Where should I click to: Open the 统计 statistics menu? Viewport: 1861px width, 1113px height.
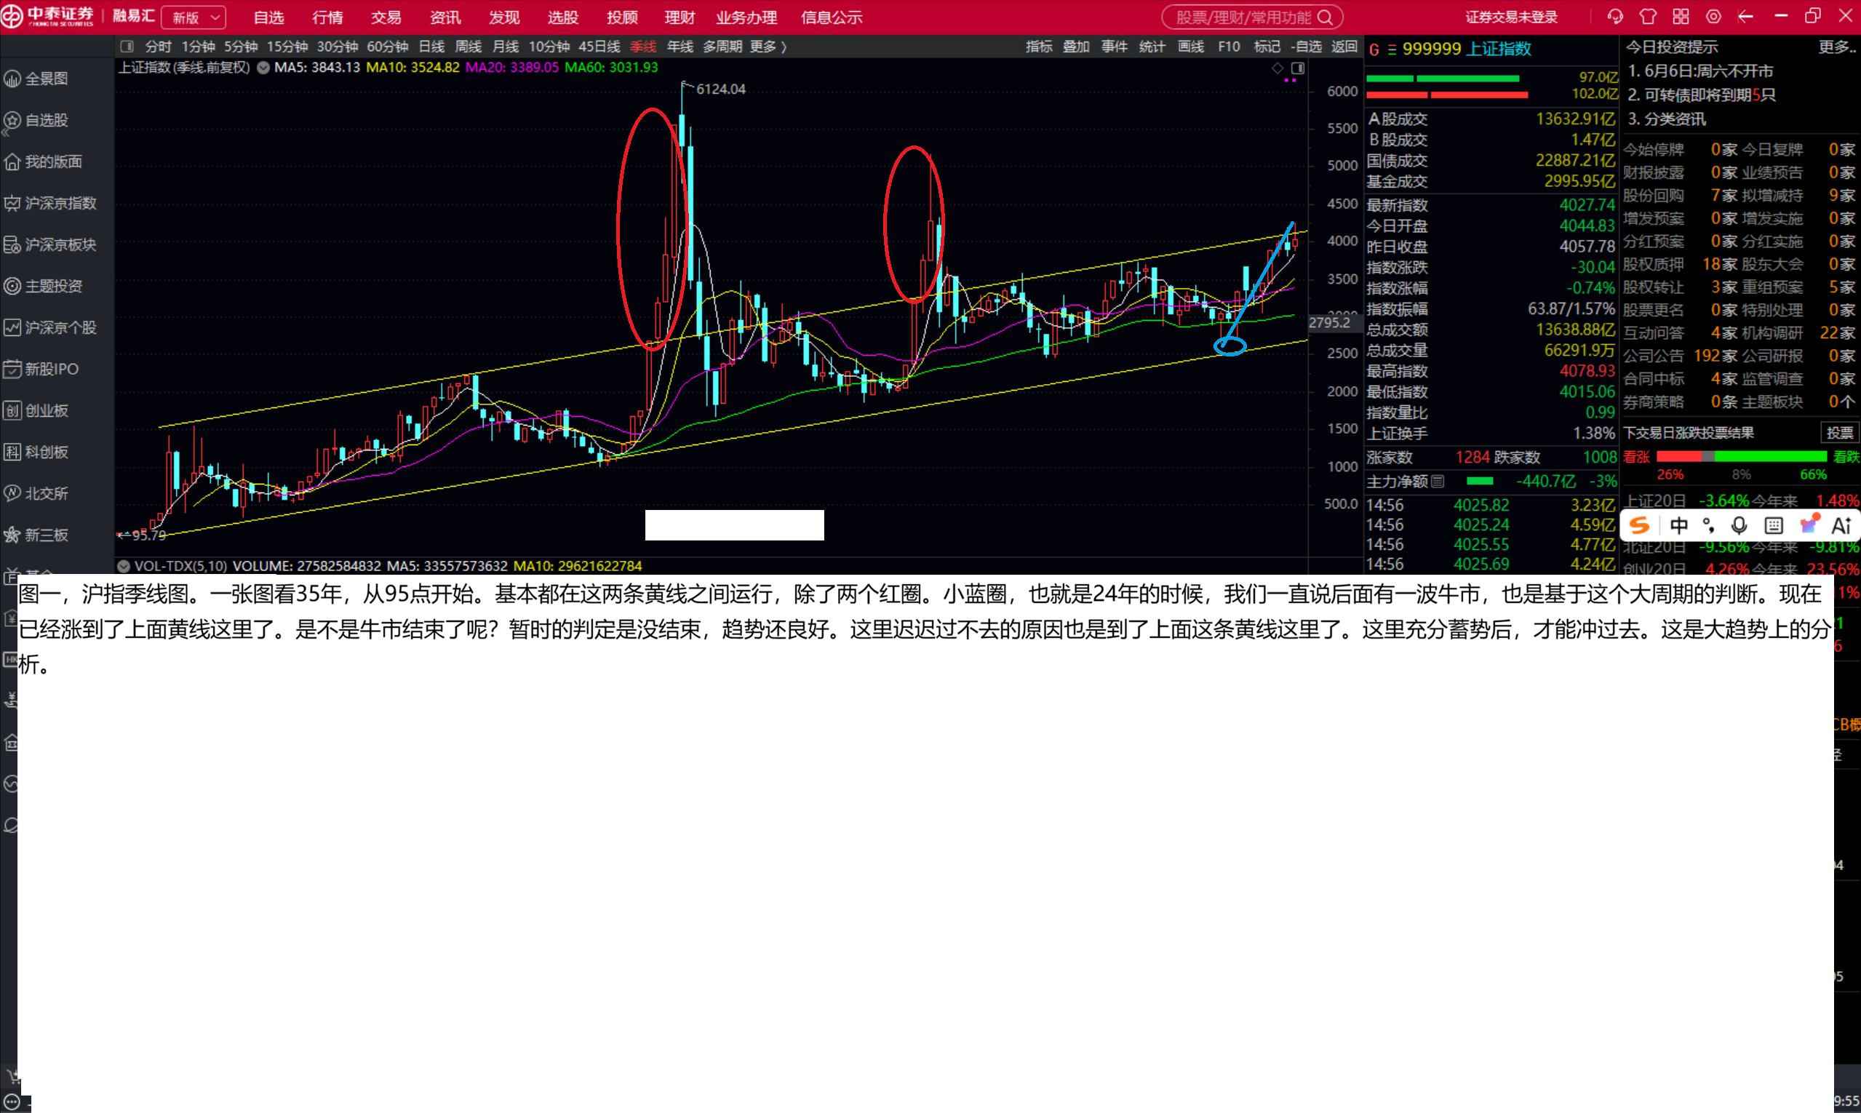(1152, 47)
